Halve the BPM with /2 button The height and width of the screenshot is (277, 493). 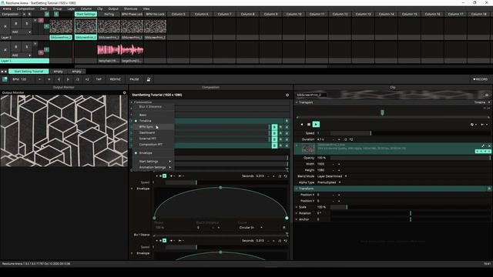(78, 79)
